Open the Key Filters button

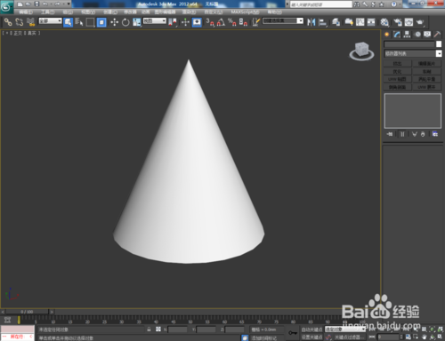pyautogui.click(x=349, y=337)
